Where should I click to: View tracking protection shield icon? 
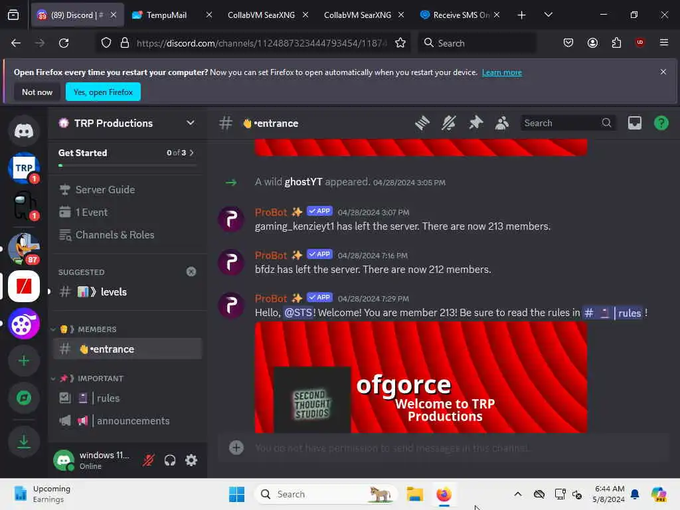[106, 43]
